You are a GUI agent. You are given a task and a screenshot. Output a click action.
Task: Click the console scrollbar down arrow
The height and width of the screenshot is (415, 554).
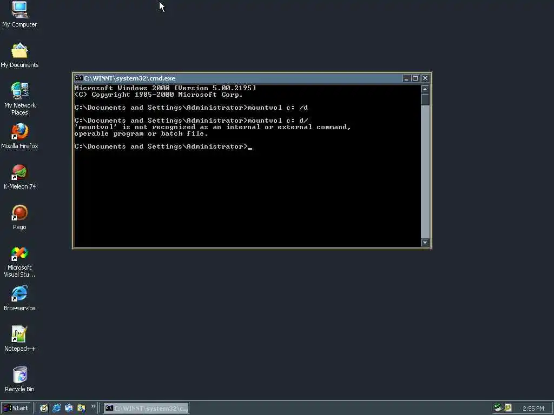pyautogui.click(x=425, y=243)
